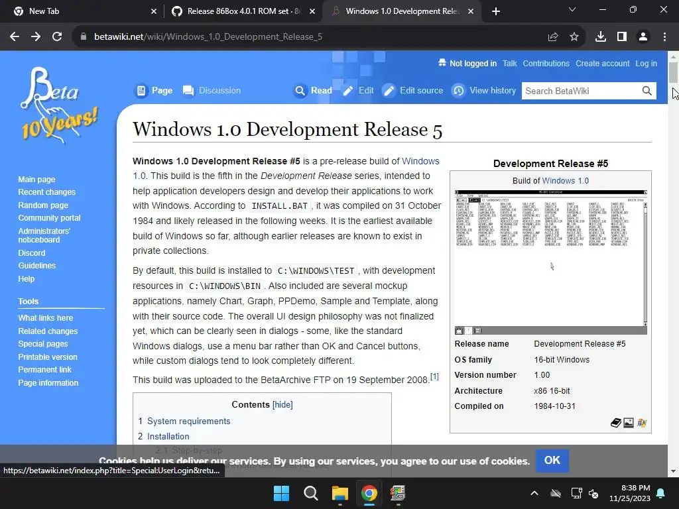Open Chrome profile avatar menu

(x=643, y=37)
